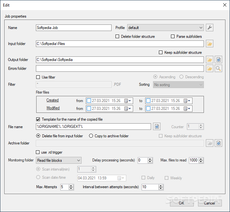Click Max. files to read field
The image size is (230, 212).
point(194,160)
